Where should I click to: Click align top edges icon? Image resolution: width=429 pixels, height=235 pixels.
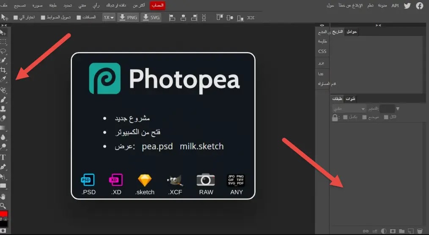[x=220, y=17]
